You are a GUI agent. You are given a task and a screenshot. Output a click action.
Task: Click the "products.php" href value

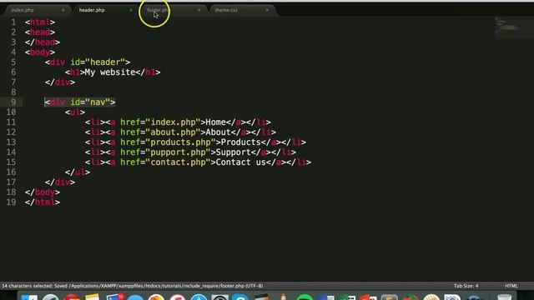click(x=180, y=142)
